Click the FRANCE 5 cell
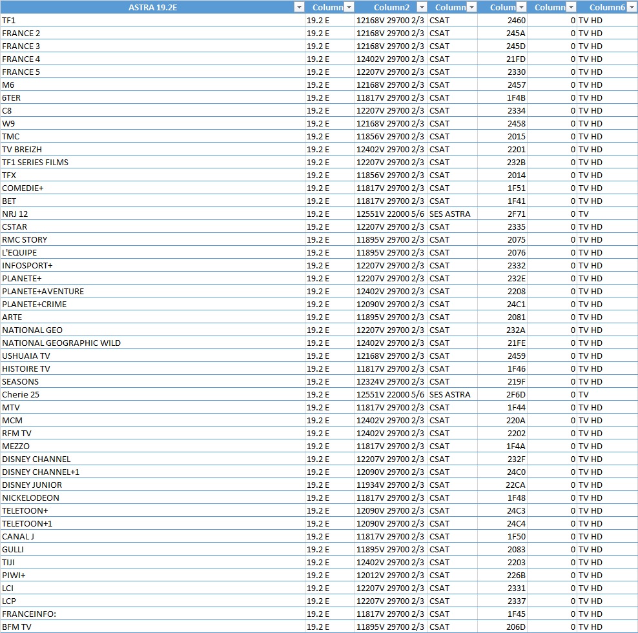Image resolution: width=638 pixels, height=633 pixels. (152, 72)
